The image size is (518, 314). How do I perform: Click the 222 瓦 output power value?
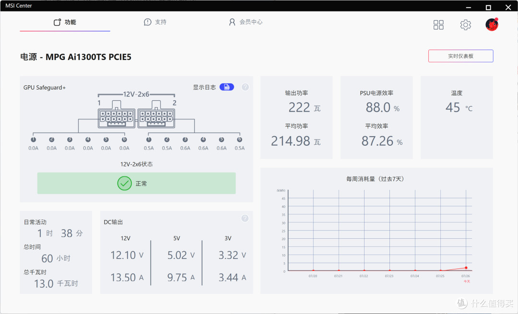pos(304,108)
